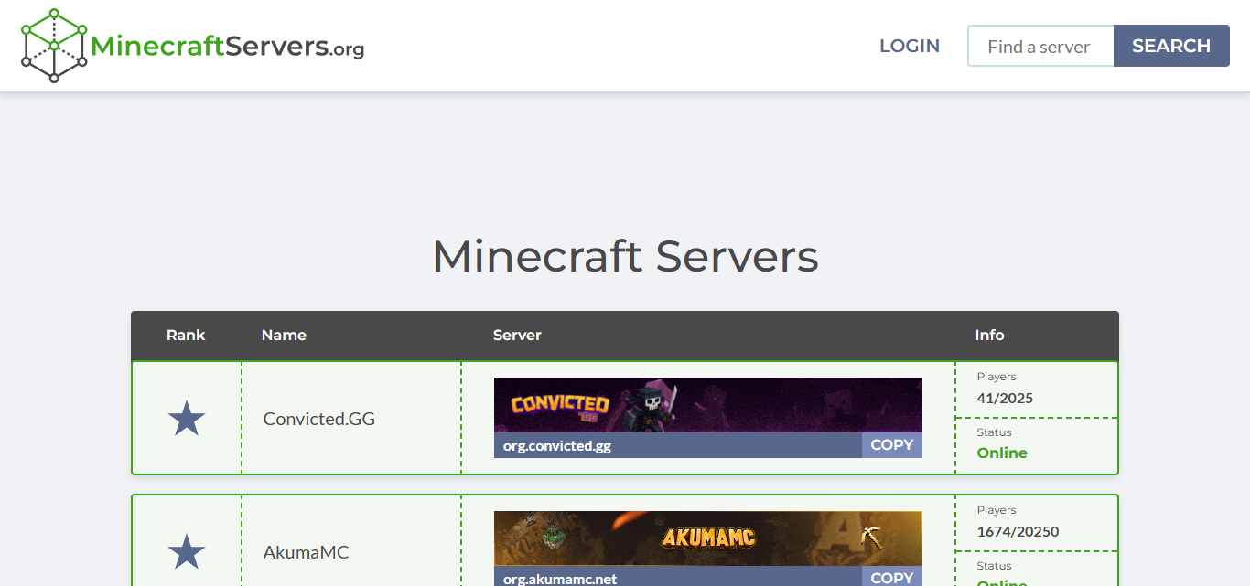Click the Name column header
The image size is (1250, 586).
tap(284, 335)
